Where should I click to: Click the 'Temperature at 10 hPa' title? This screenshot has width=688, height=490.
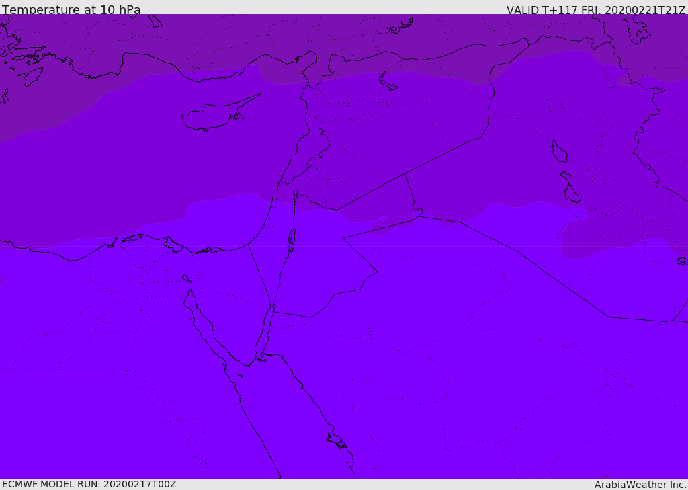point(71,10)
